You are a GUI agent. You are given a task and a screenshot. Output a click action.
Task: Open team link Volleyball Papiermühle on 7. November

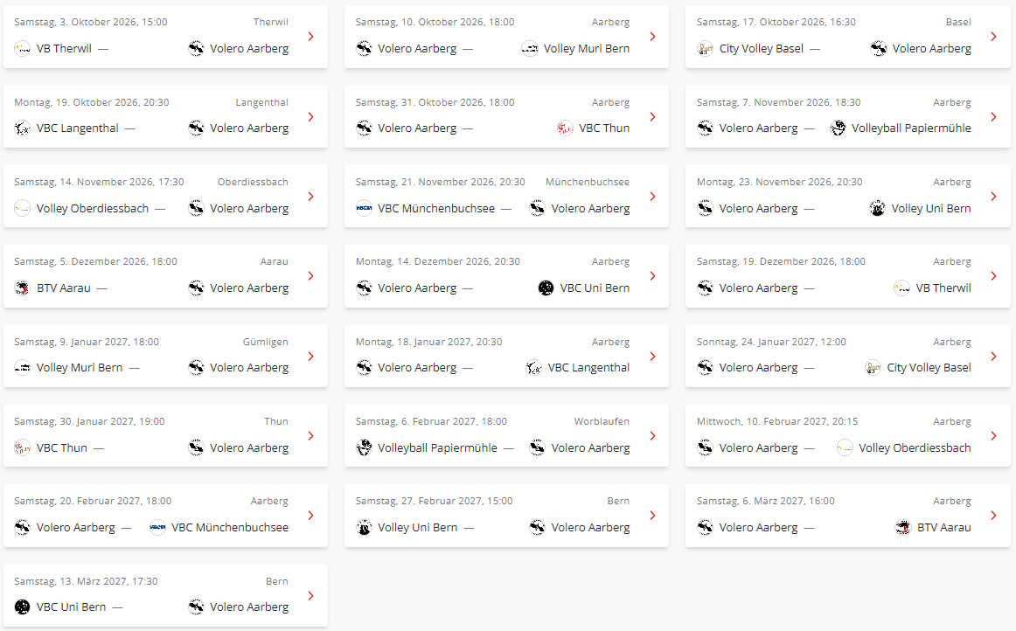coord(911,128)
